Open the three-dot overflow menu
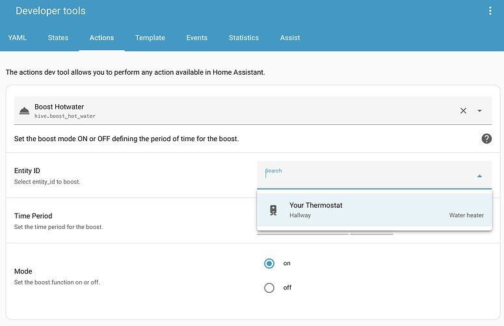Image resolution: width=504 pixels, height=326 pixels. (490, 10)
